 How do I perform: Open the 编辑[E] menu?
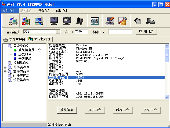point(26,11)
